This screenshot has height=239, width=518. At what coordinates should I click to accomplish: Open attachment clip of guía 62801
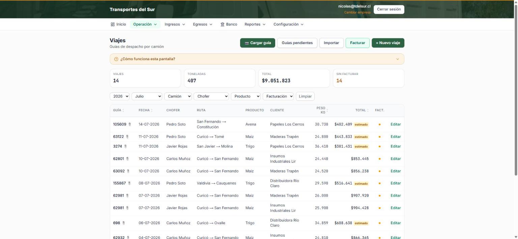coord(127,159)
